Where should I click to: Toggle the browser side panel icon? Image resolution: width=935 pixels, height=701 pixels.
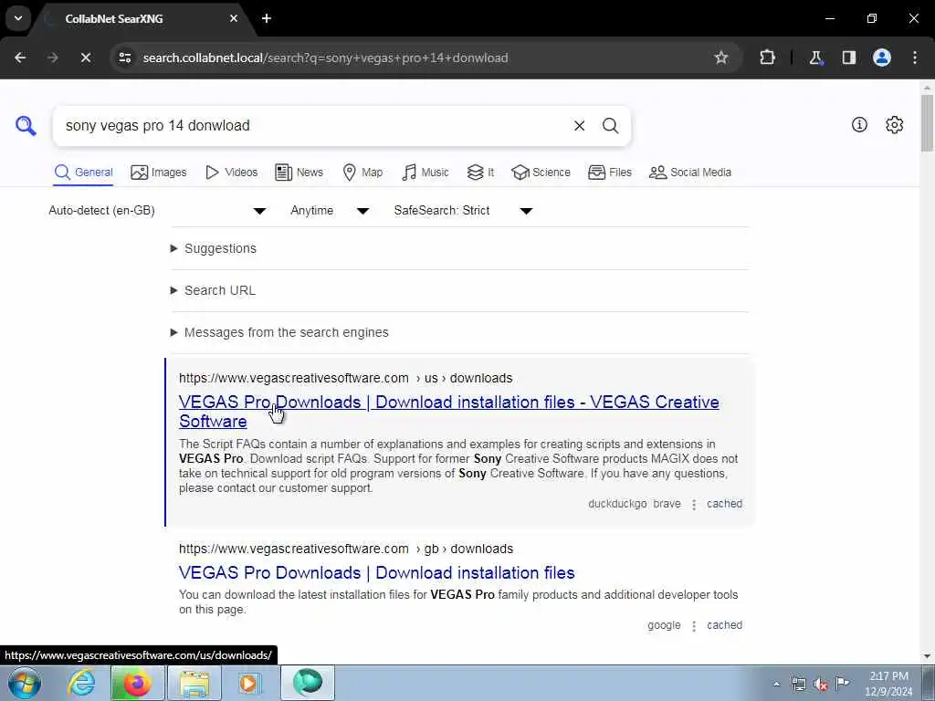pyautogui.click(x=848, y=58)
